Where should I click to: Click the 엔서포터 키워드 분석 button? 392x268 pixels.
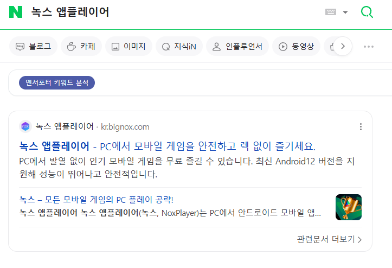pos(57,82)
